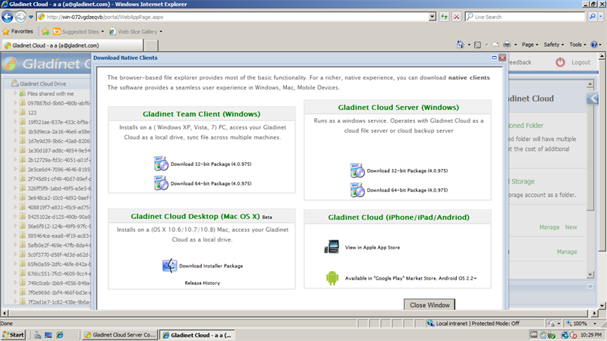Click the green Android robot icon
607x341 pixels.
[332, 278]
